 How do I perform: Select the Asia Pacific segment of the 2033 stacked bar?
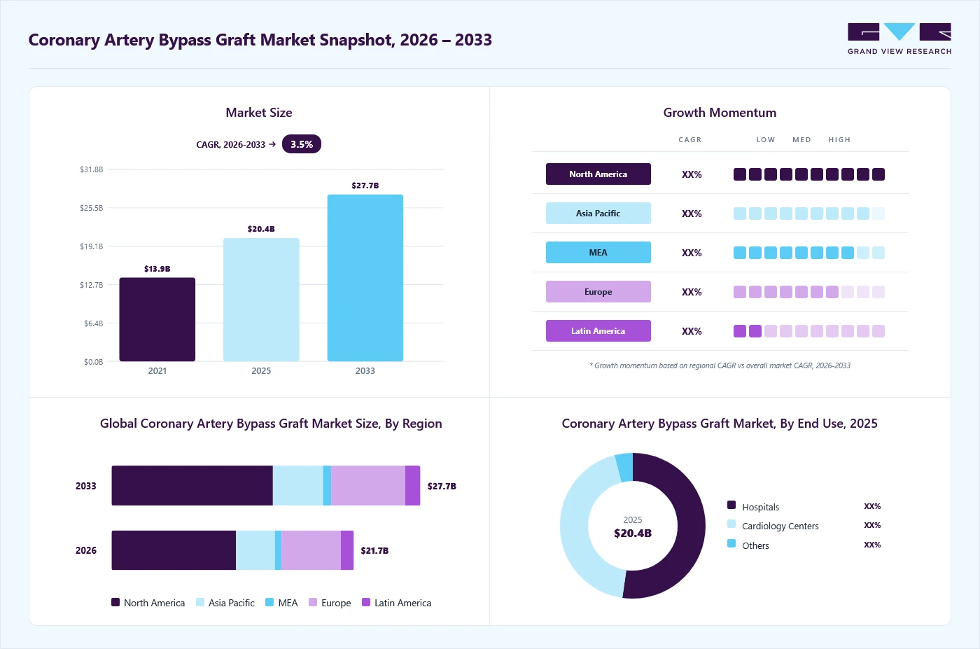click(x=298, y=486)
